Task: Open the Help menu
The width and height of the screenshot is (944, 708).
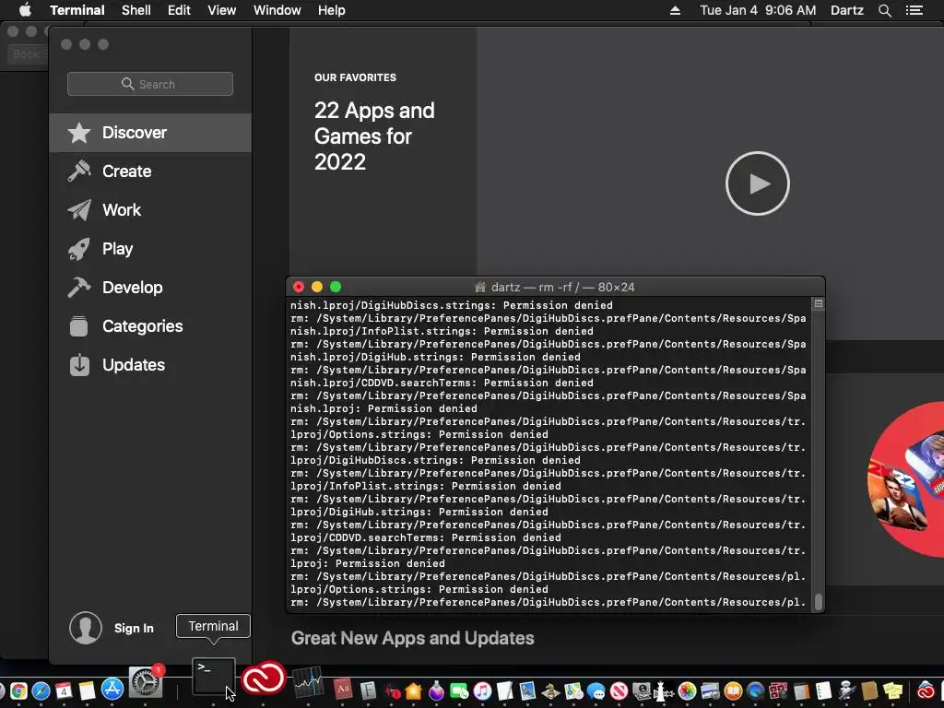Action: coord(331,10)
